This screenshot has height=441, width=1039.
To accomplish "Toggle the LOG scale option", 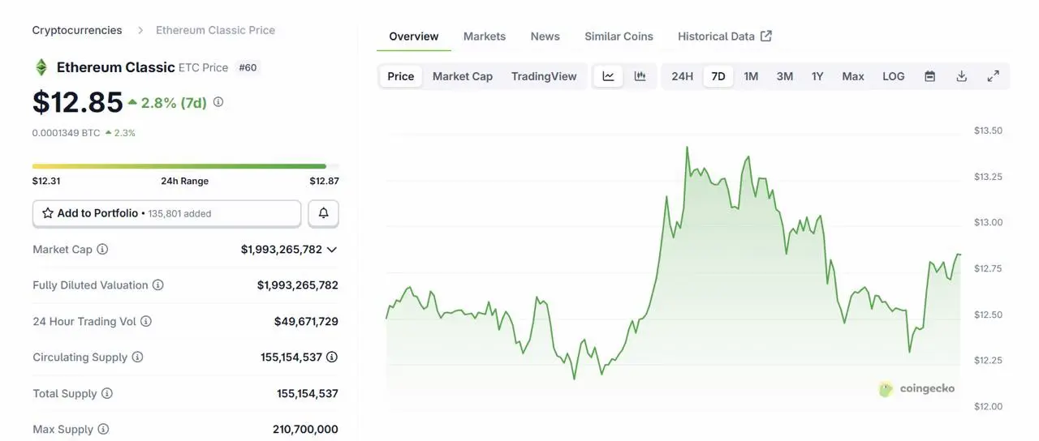I will coord(893,76).
